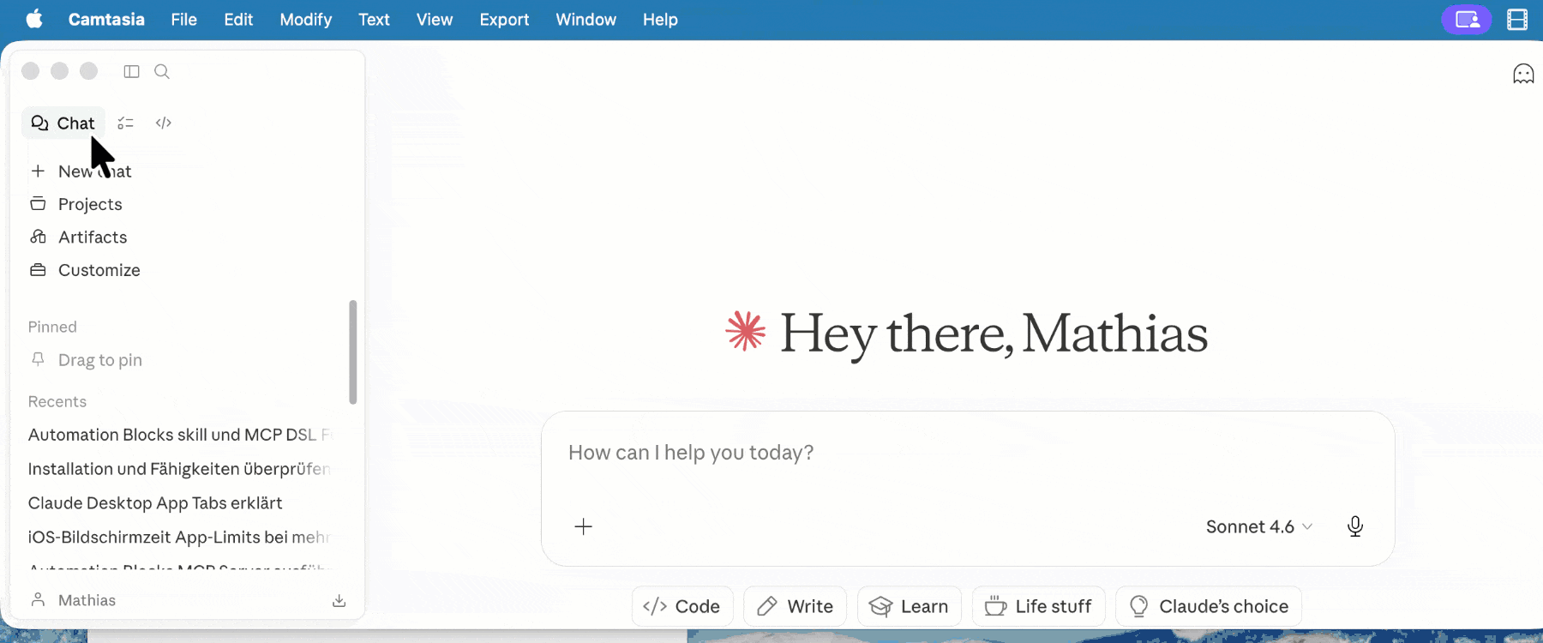This screenshot has width=1543, height=643.
Task: Click the purple screen recording menu bar icon
Action: [1467, 19]
